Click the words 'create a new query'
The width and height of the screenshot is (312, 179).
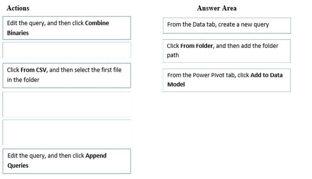[243, 25]
